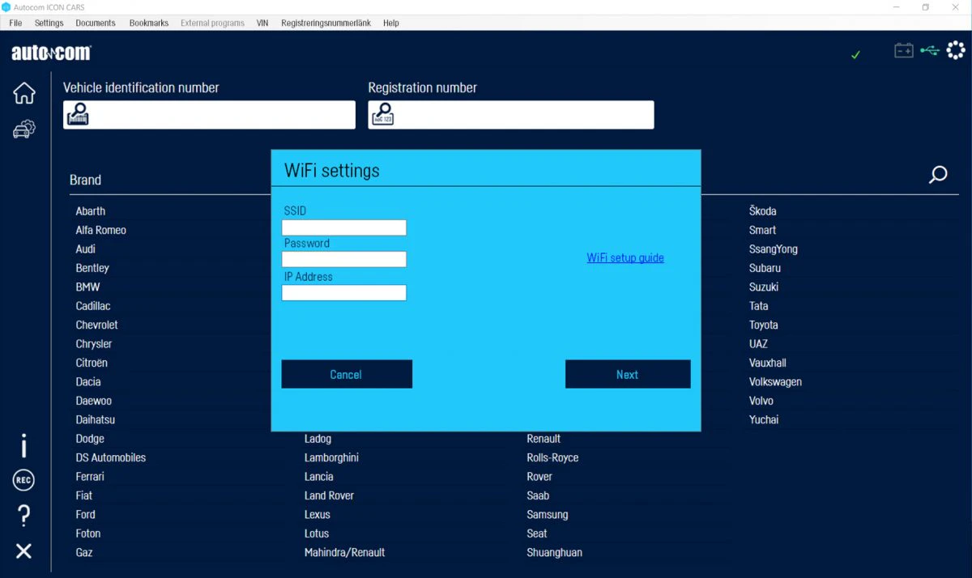Focus the Password input field
Image resolution: width=972 pixels, height=578 pixels.
point(344,259)
